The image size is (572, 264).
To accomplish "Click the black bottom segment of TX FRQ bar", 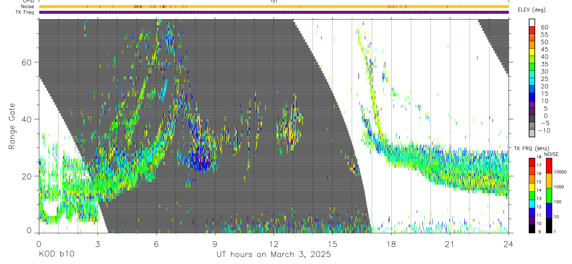I will coord(532,228).
